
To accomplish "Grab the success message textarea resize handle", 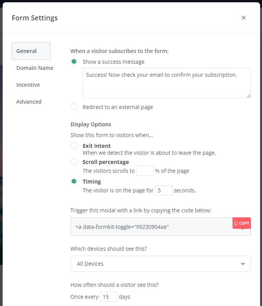I will click(x=249, y=96).
